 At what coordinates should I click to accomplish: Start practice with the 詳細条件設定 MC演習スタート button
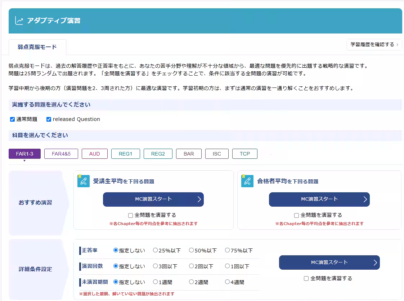pyautogui.click(x=329, y=262)
